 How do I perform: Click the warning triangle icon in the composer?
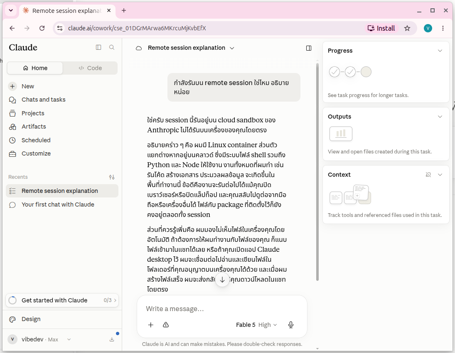tap(166, 325)
